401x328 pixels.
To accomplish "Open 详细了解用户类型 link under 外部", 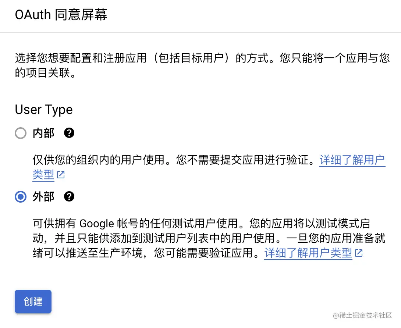I will pos(308,253).
